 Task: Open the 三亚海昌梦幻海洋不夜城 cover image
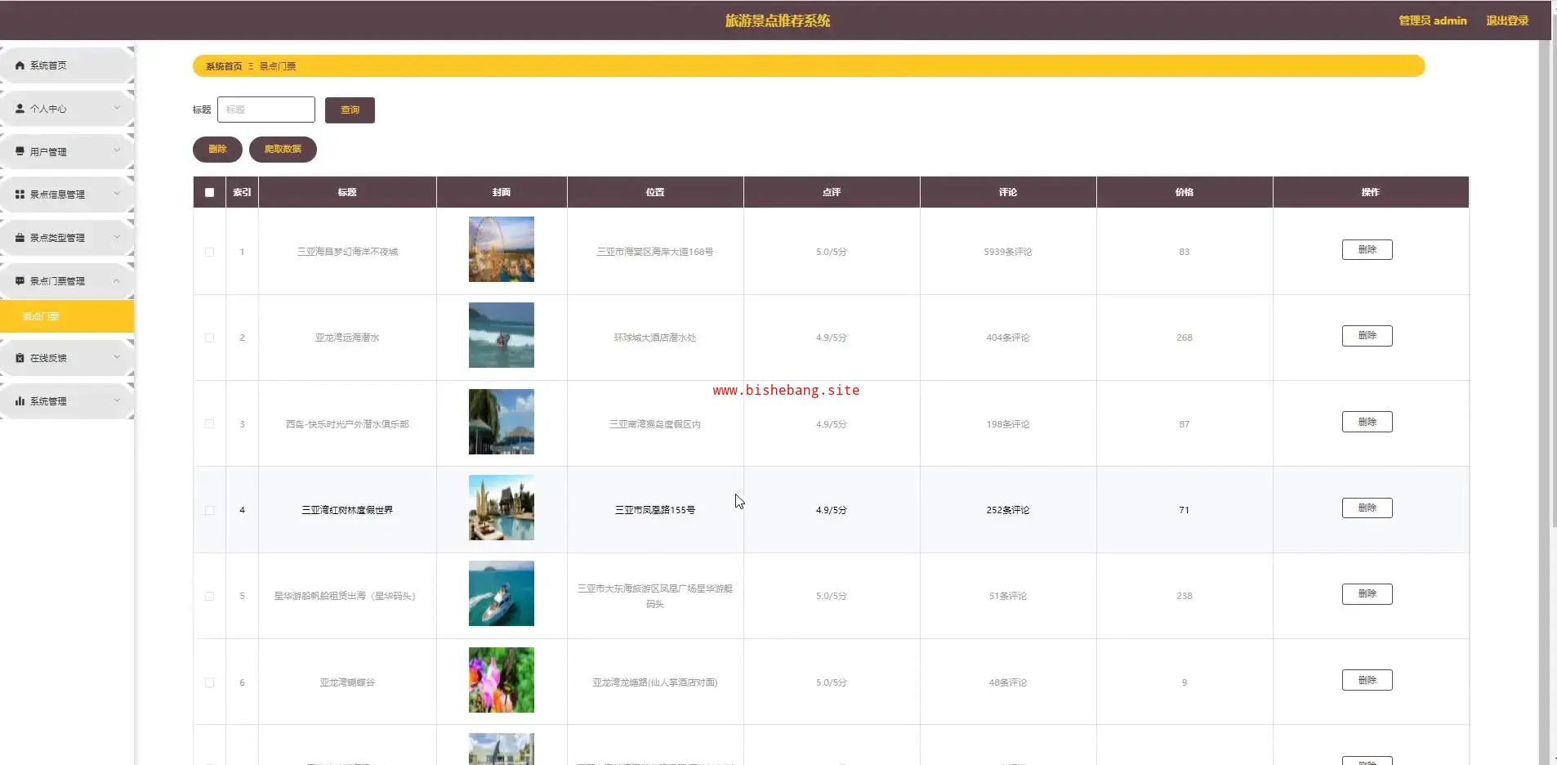click(x=502, y=249)
